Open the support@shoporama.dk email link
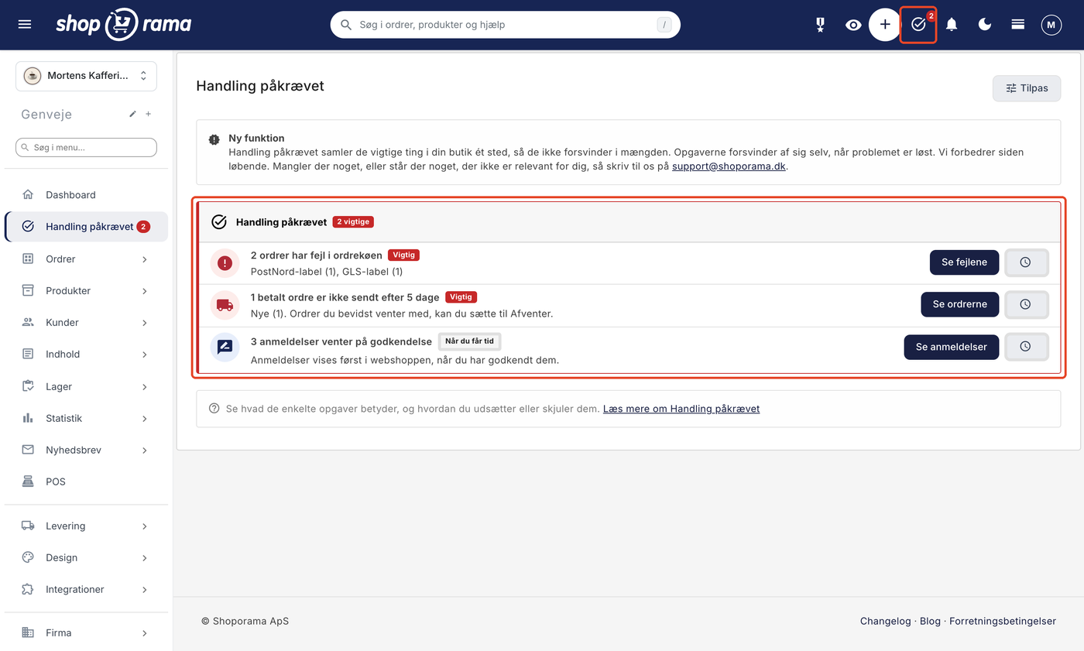The width and height of the screenshot is (1084, 651). pyautogui.click(x=729, y=166)
